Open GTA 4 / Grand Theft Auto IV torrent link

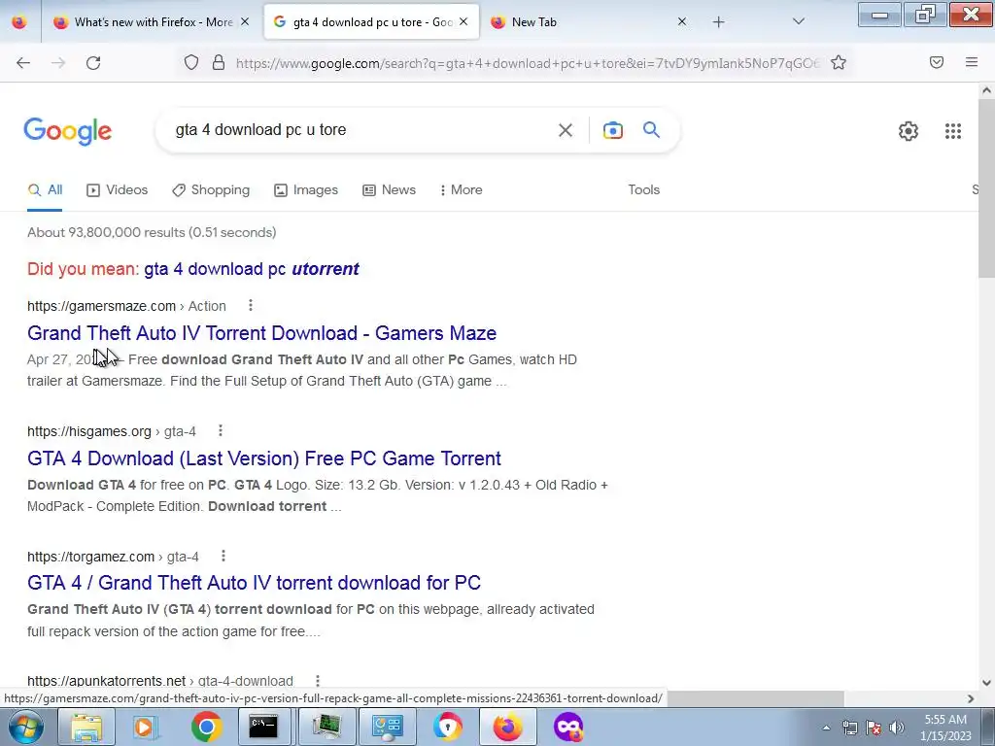coord(254,583)
